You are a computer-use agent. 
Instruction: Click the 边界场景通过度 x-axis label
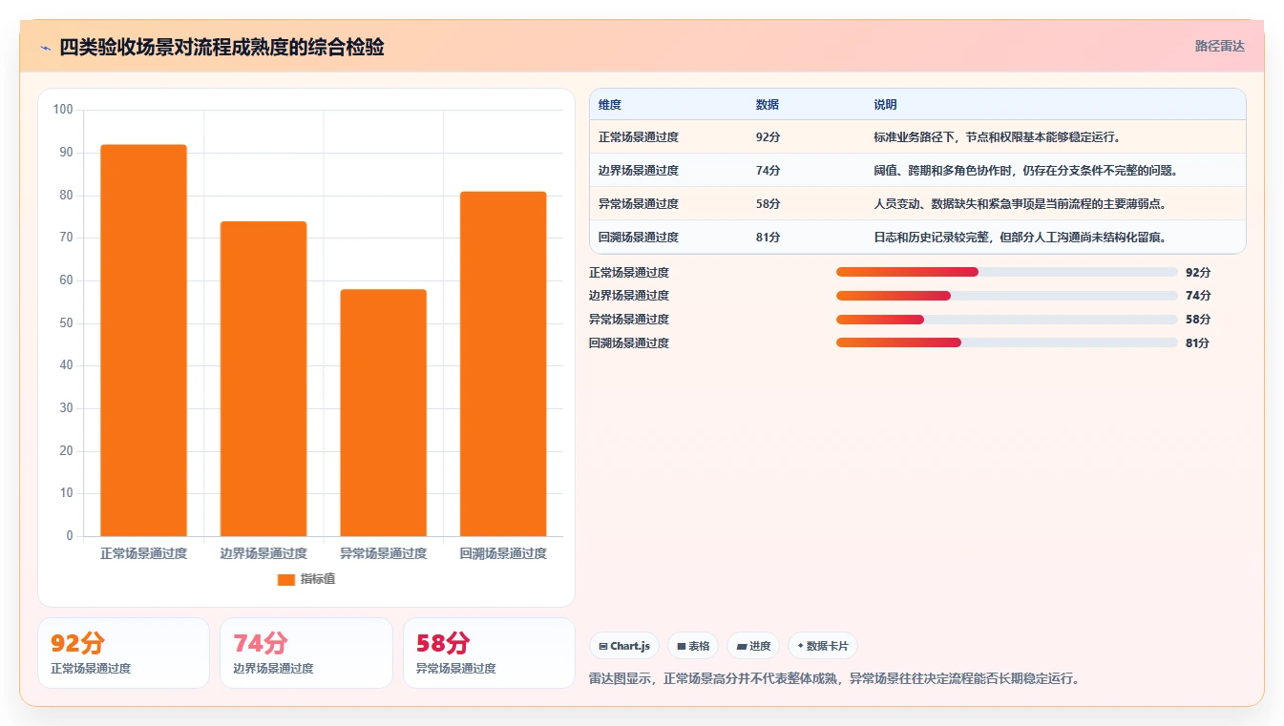(263, 553)
